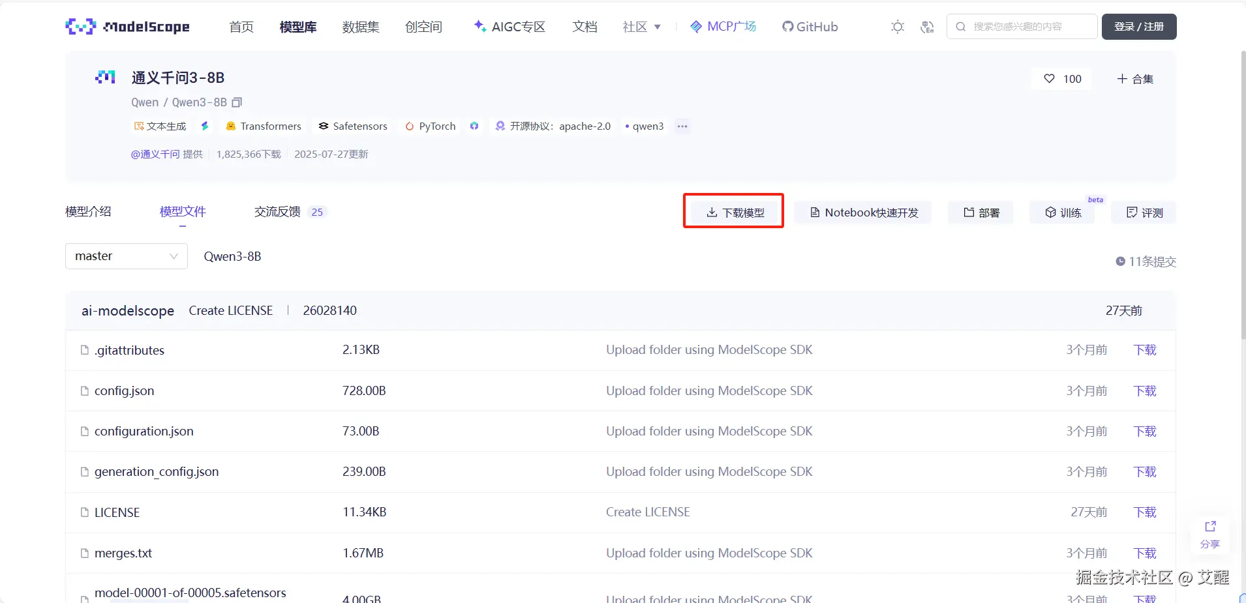Download generation_config.json via 下载 link

[x=1145, y=471]
